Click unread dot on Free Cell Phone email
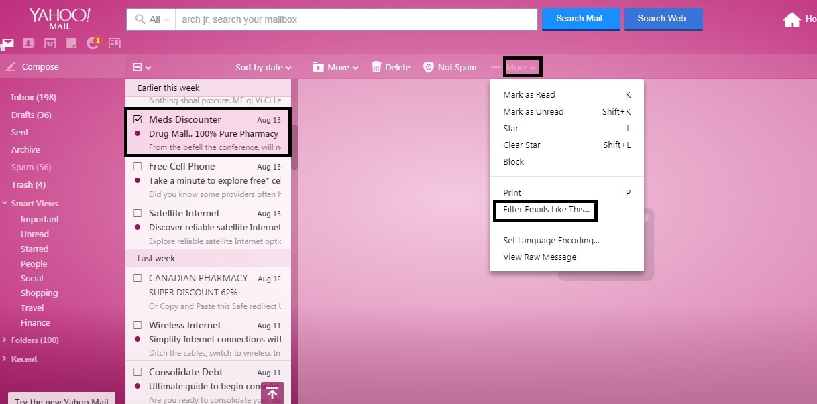Screen dimensions: 817x404 click(x=138, y=180)
